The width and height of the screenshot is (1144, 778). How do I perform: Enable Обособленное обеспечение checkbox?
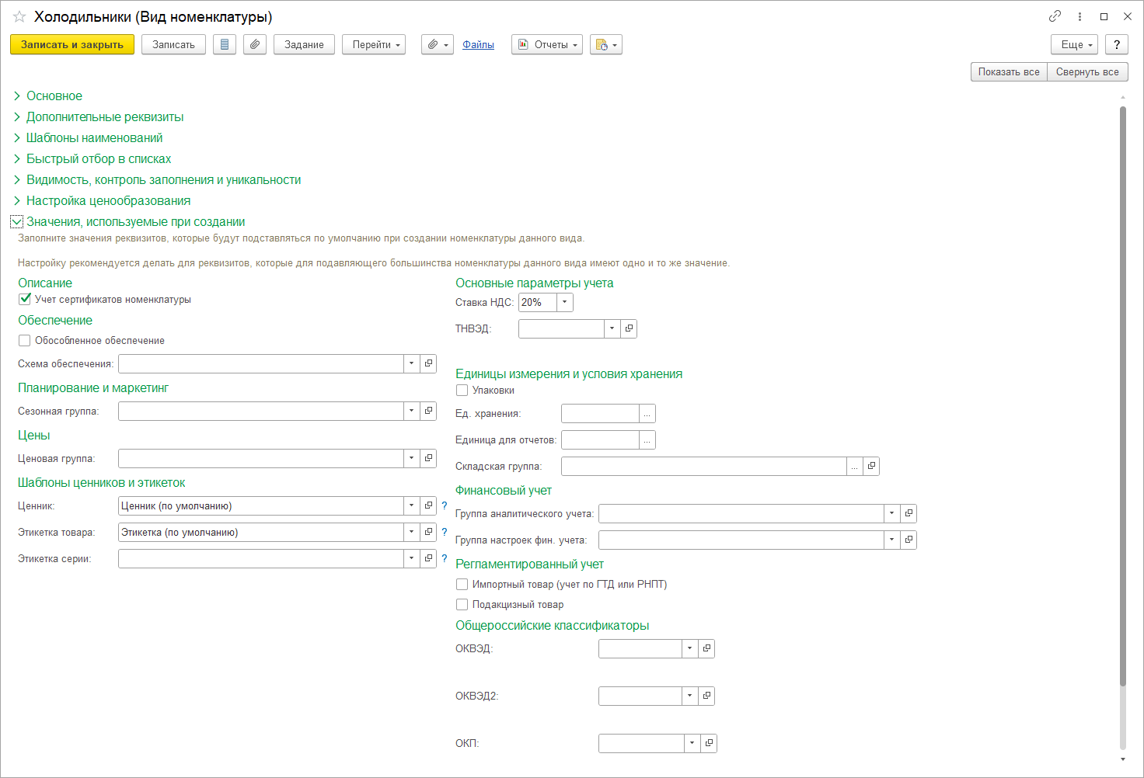(25, 341)
